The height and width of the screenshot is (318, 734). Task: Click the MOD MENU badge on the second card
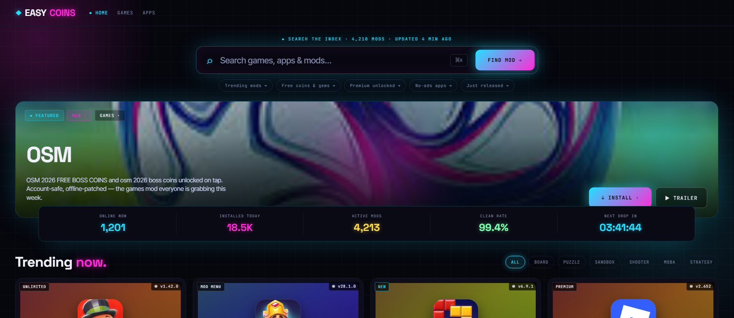211,287
